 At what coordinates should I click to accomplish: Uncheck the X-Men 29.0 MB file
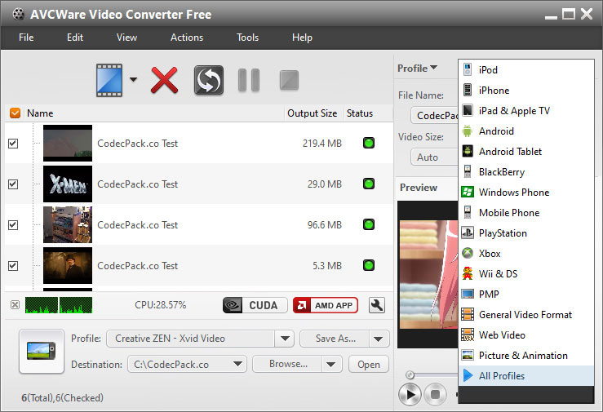point(13,184)
